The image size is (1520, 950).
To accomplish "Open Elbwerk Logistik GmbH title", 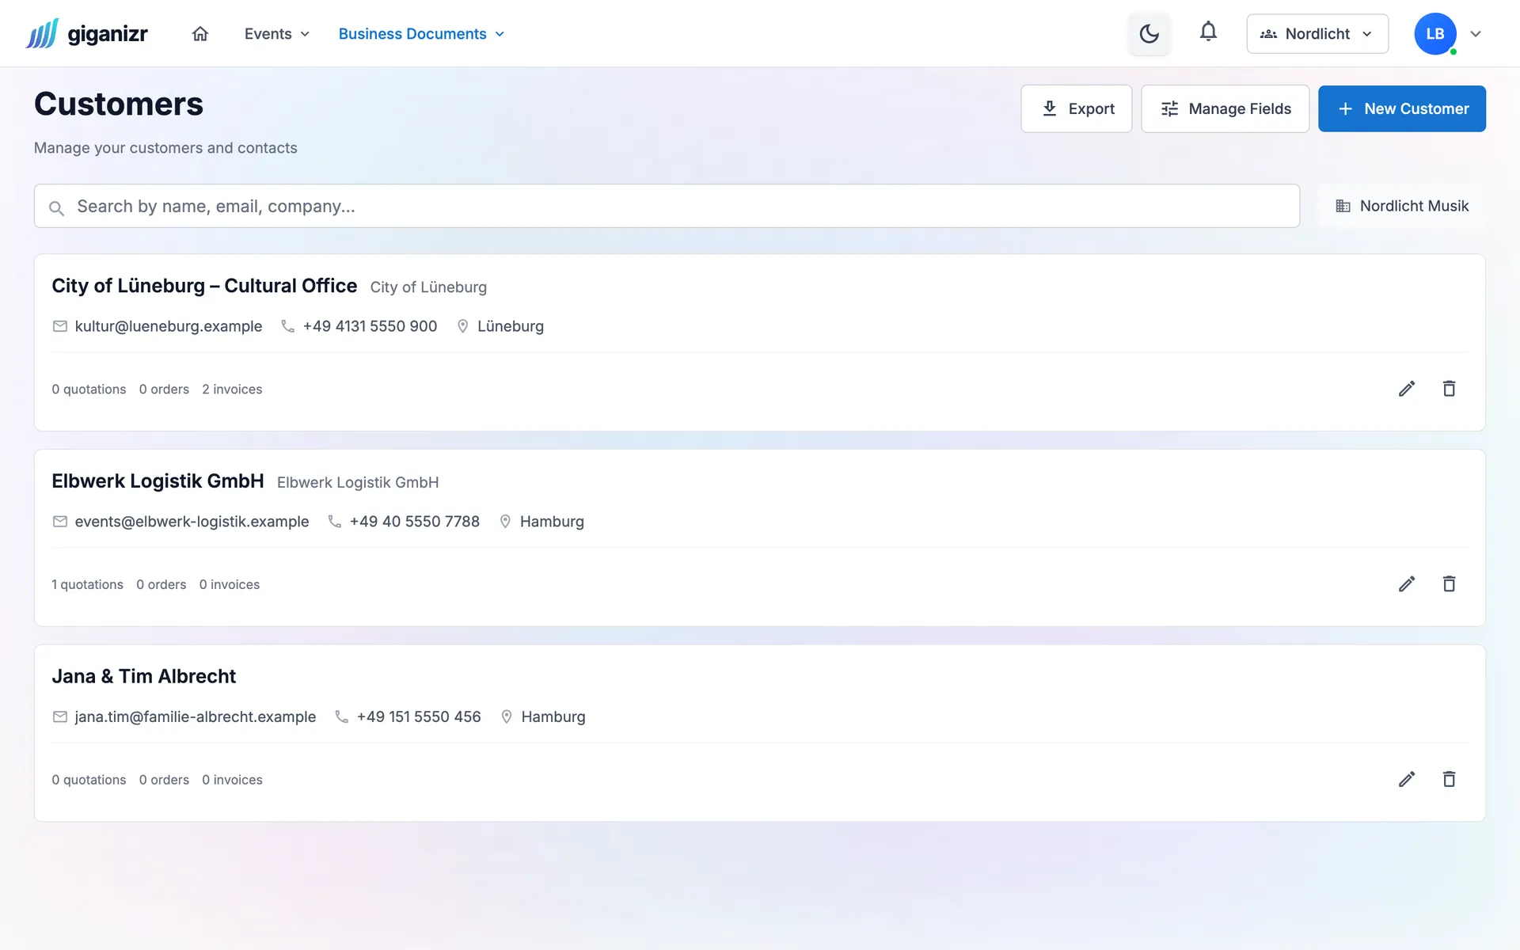I will 158,481.
